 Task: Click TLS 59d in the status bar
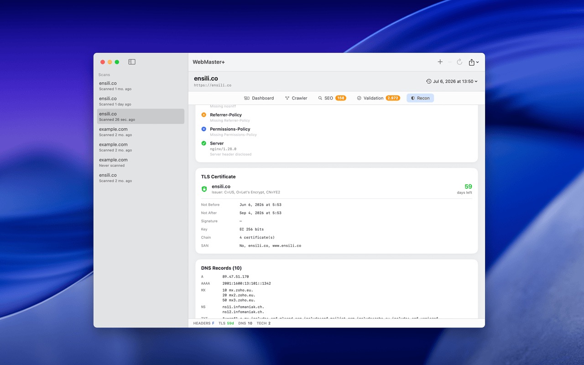tap(226, 323)
